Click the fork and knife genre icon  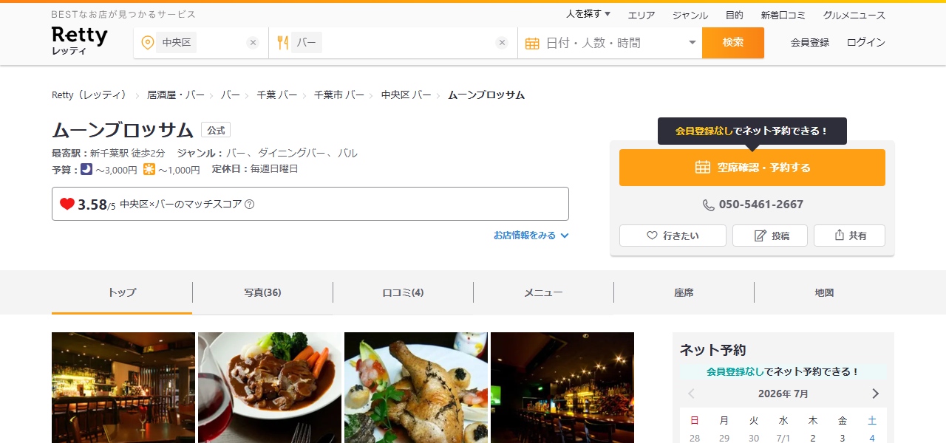click(x=282, y=43)
